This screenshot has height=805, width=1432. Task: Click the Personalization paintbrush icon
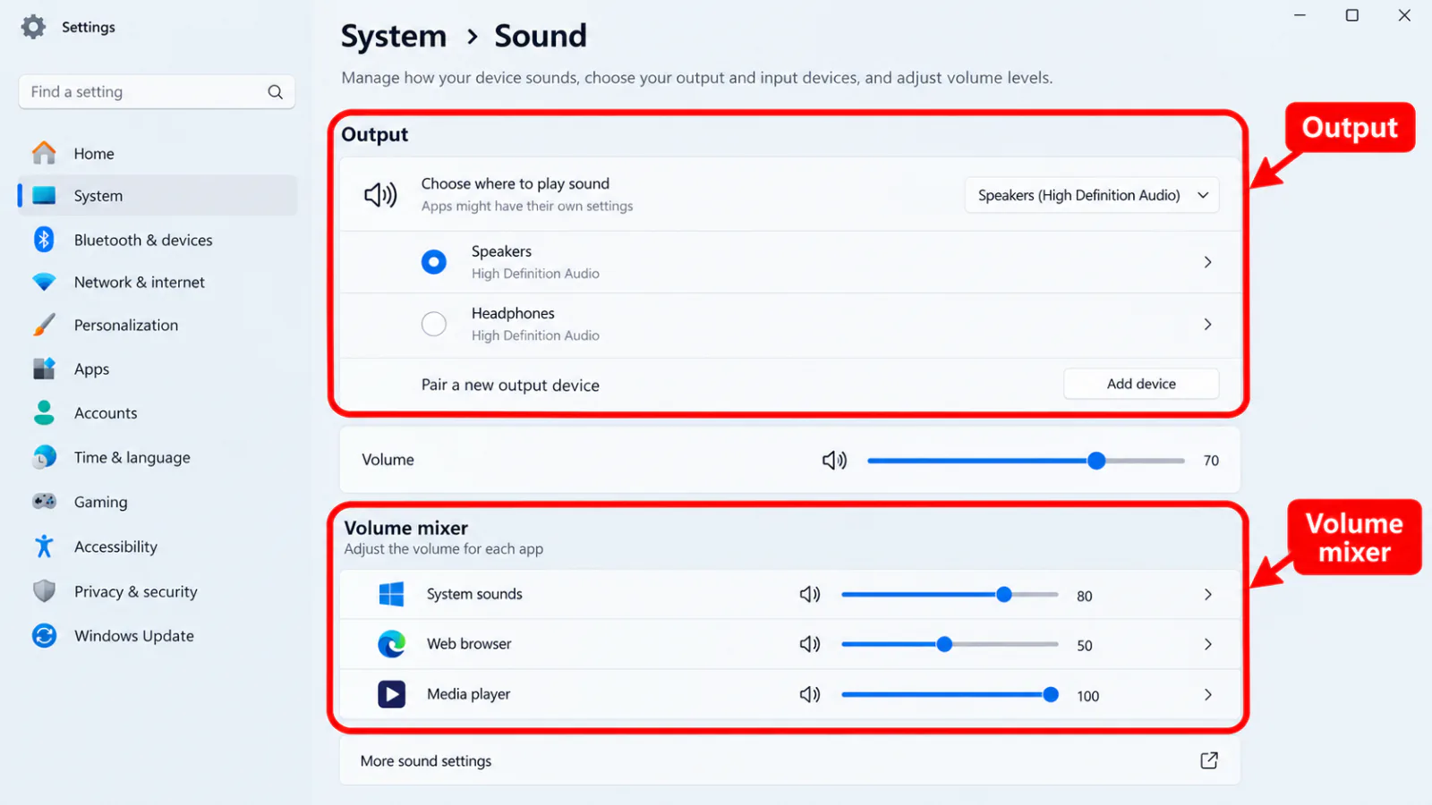pyautogui.click(x=44, y=325)
